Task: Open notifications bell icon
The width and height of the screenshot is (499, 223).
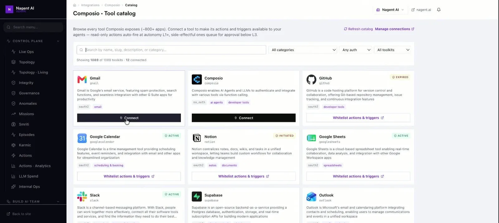Action: coord(438,10)
